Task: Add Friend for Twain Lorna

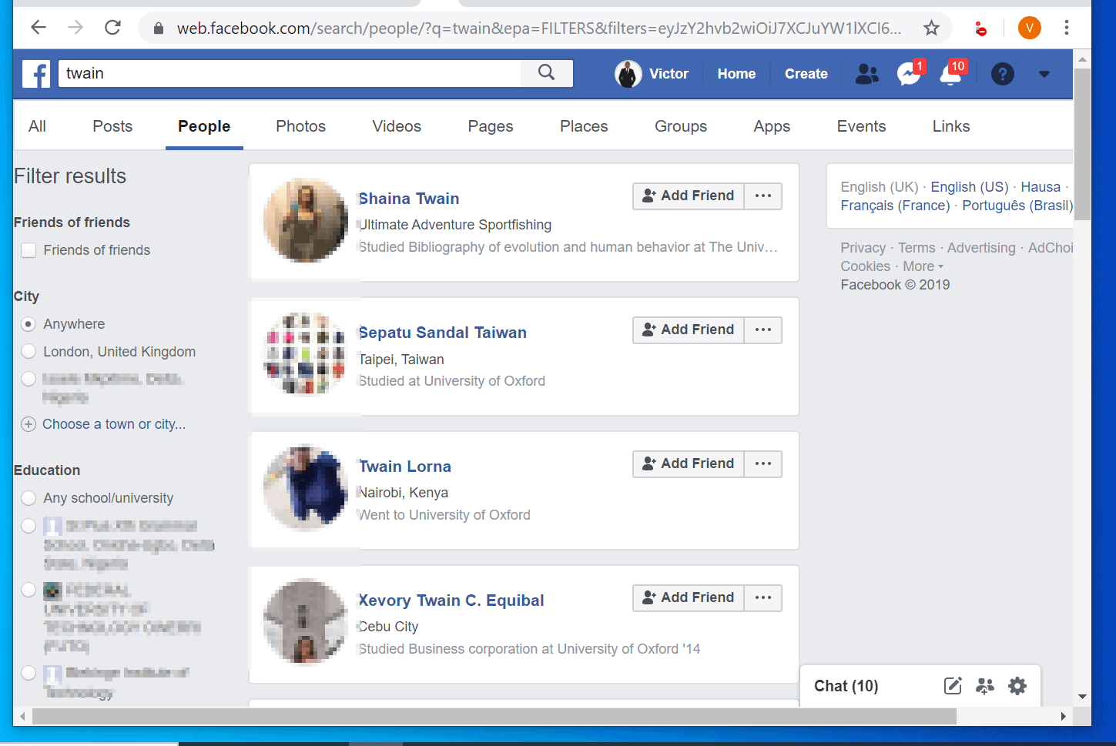Action: 689,463
